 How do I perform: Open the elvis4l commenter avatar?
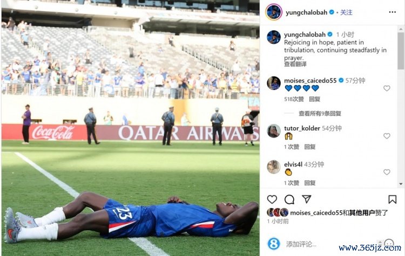[274, 167]
